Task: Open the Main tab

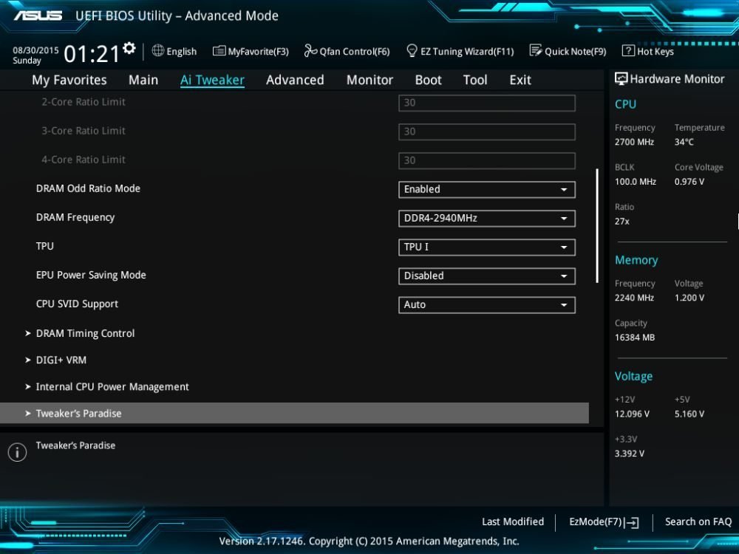Action: [x=143, y=80]
